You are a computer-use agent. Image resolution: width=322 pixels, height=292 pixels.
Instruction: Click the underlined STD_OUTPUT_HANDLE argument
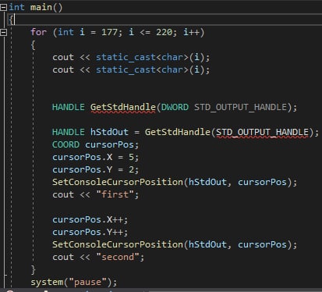(x=262, y=132)
